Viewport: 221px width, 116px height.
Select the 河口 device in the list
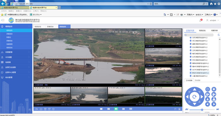pos(200,41)
